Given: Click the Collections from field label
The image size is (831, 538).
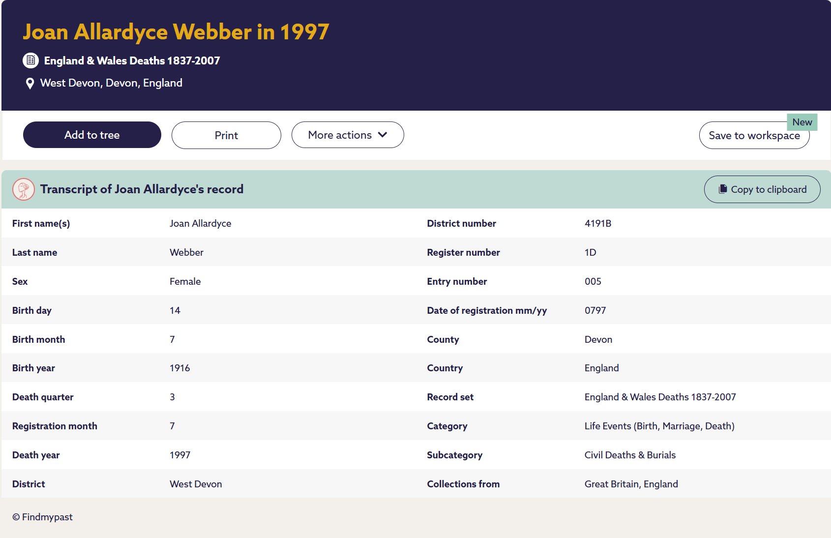Looking at the screenshot, I should pos(463,484).
